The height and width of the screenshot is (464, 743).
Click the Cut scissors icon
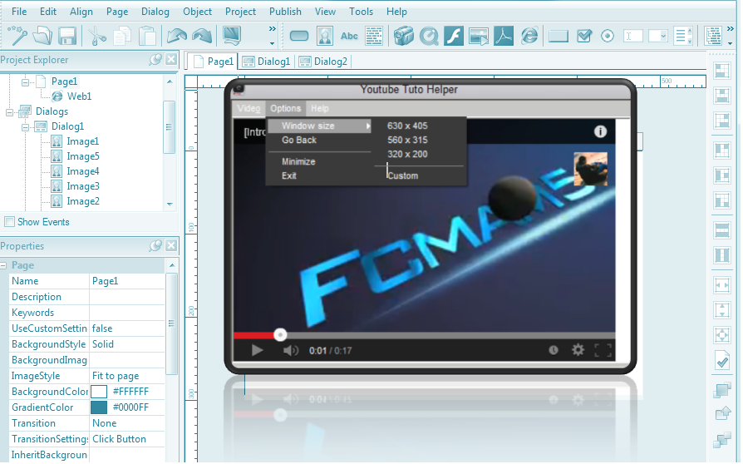pyautogui.click(x=97, y=36)
